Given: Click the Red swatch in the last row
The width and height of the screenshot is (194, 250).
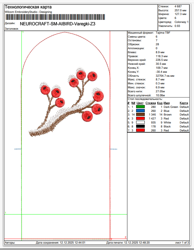Looking at the screenshot, I should (140, 130).
